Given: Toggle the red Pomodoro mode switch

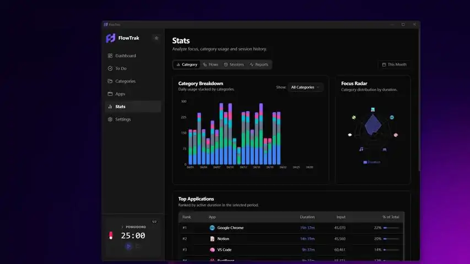Looking at the screenshot, I should point(111,235).
